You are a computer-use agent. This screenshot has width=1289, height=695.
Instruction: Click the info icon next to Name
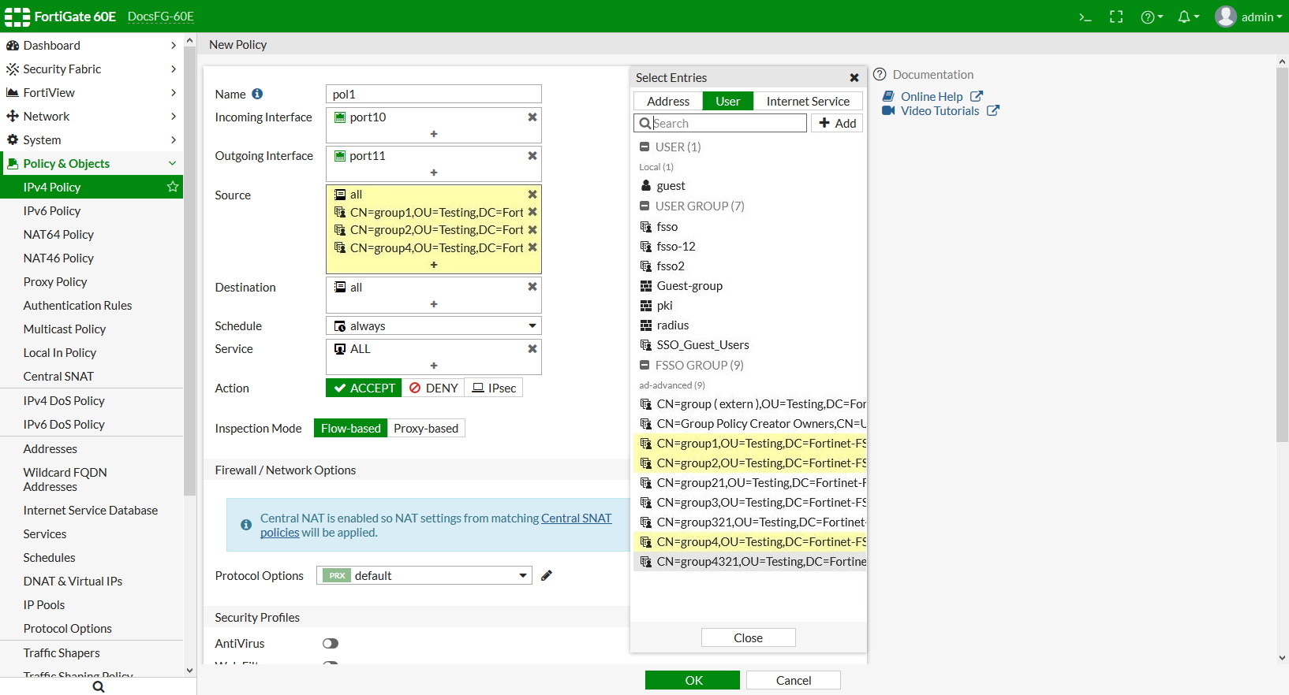pyautogui.click(x=257, y=94)
